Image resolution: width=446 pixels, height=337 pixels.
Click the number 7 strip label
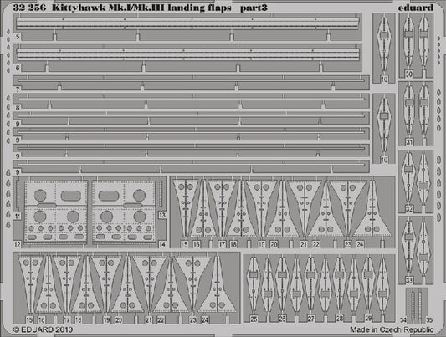coord(18,89)
